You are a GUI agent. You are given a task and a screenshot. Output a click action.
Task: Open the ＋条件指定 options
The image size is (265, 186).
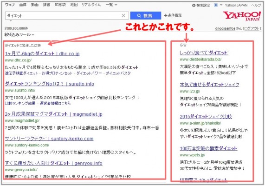coord(173,15)
